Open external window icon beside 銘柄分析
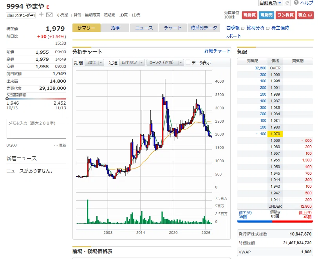 click(267, 29)
